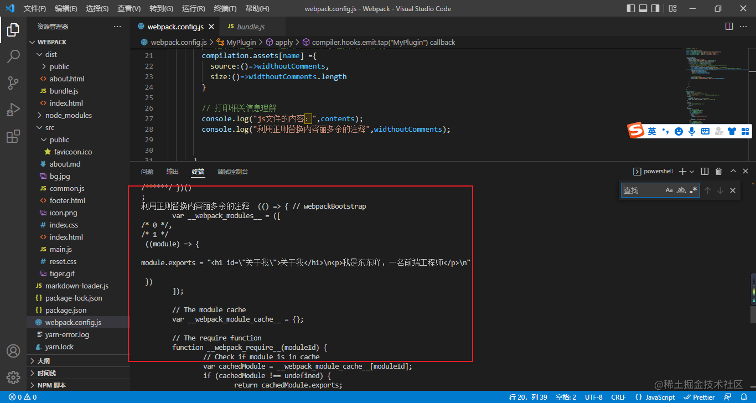
Task: Open the 终端(T) menu
Action: [225, 8]
